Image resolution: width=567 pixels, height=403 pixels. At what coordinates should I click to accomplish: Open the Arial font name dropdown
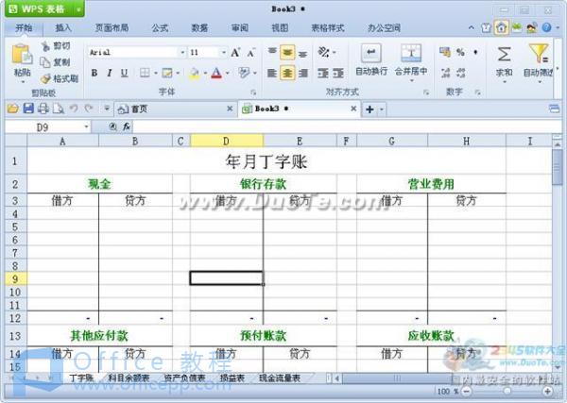coord(181,53)
